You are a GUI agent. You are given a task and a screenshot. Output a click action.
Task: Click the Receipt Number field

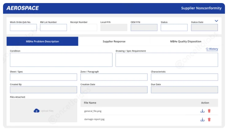pos(84,28)
